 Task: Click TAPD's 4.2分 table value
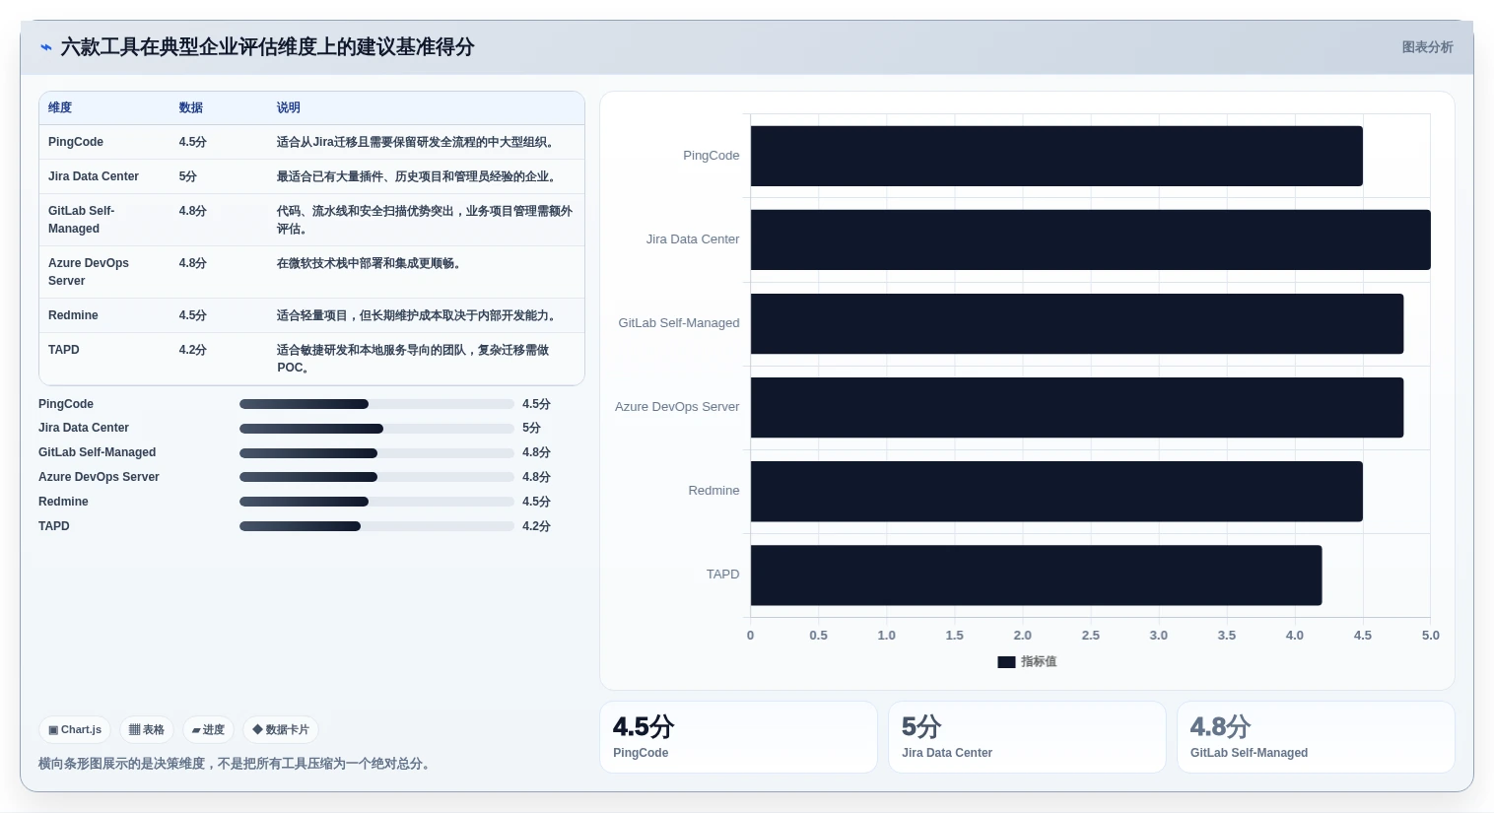coord(192,350)
